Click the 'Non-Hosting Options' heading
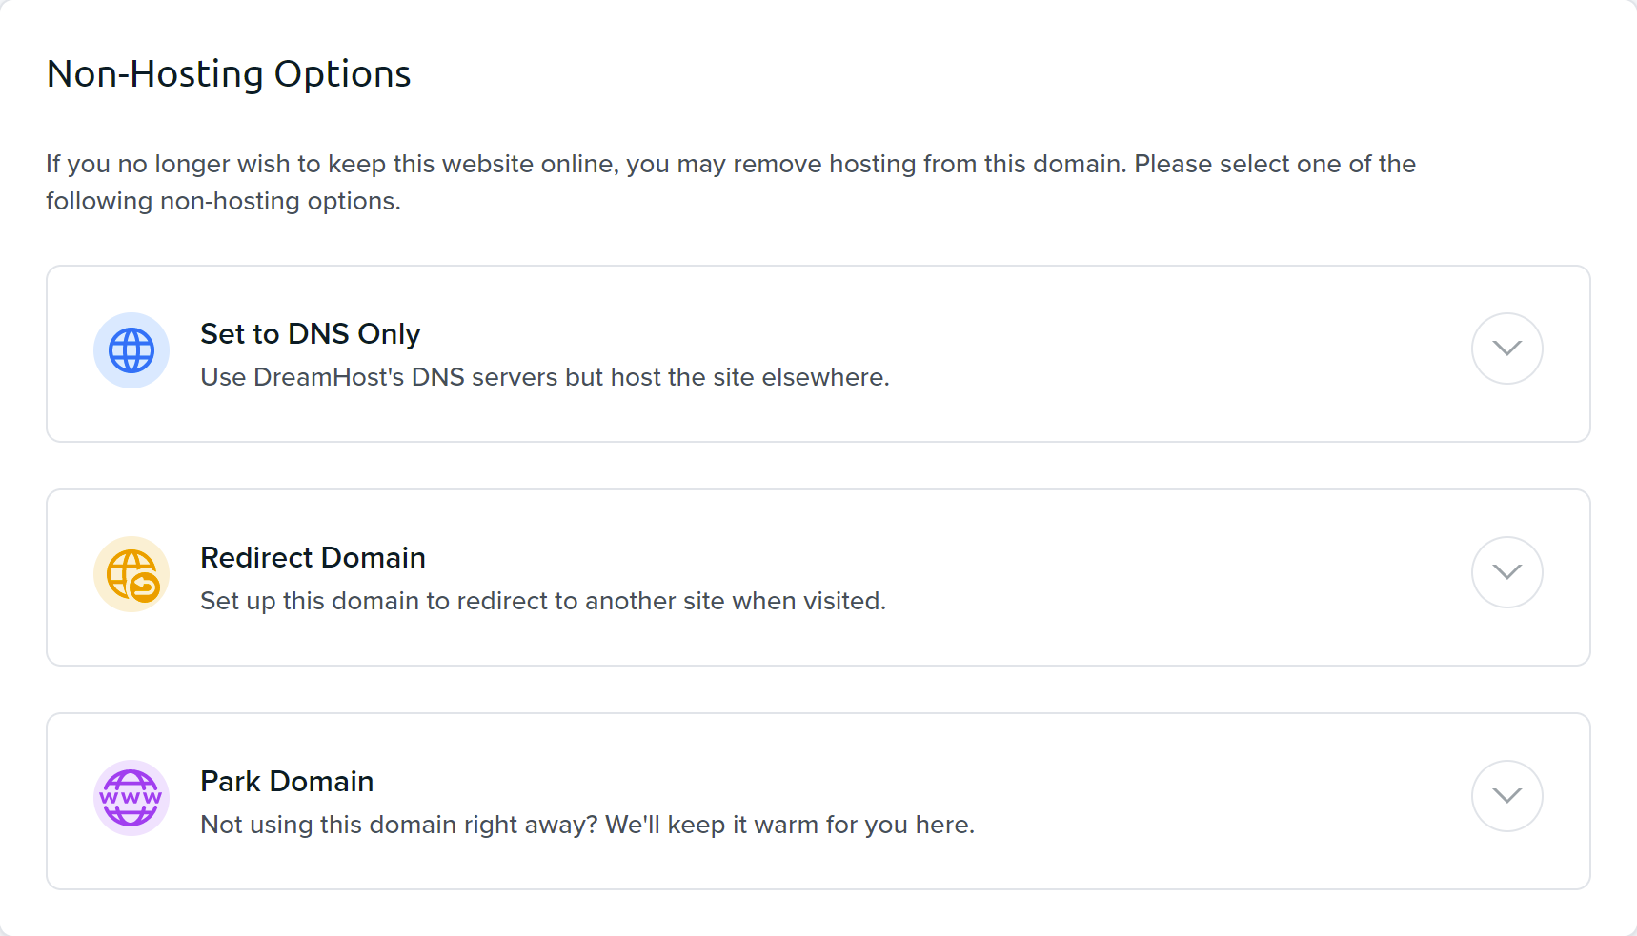Image resolution: width=1637 pixels, height=936 pixels. coord(229,74)
